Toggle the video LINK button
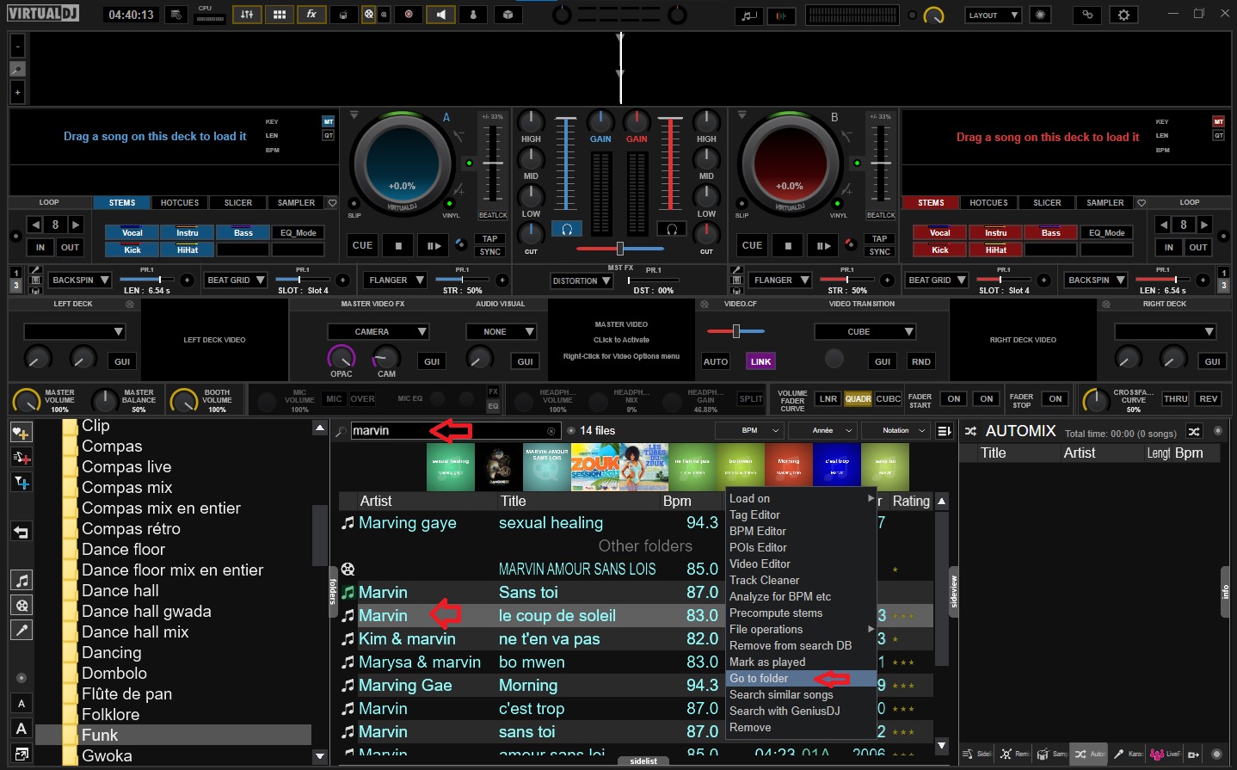This screenshot has height=770, width=1237. (x=760, y=361)
